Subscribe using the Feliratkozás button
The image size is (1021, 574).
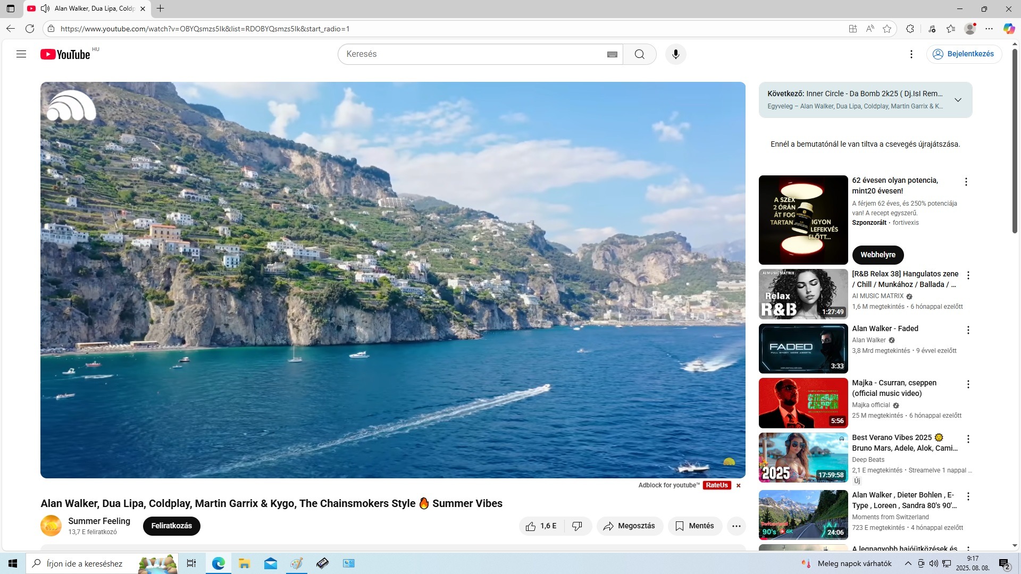coord(171,526)
